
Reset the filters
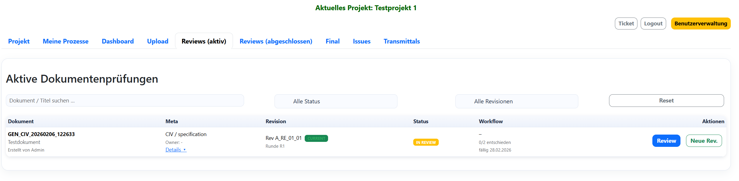666,101
